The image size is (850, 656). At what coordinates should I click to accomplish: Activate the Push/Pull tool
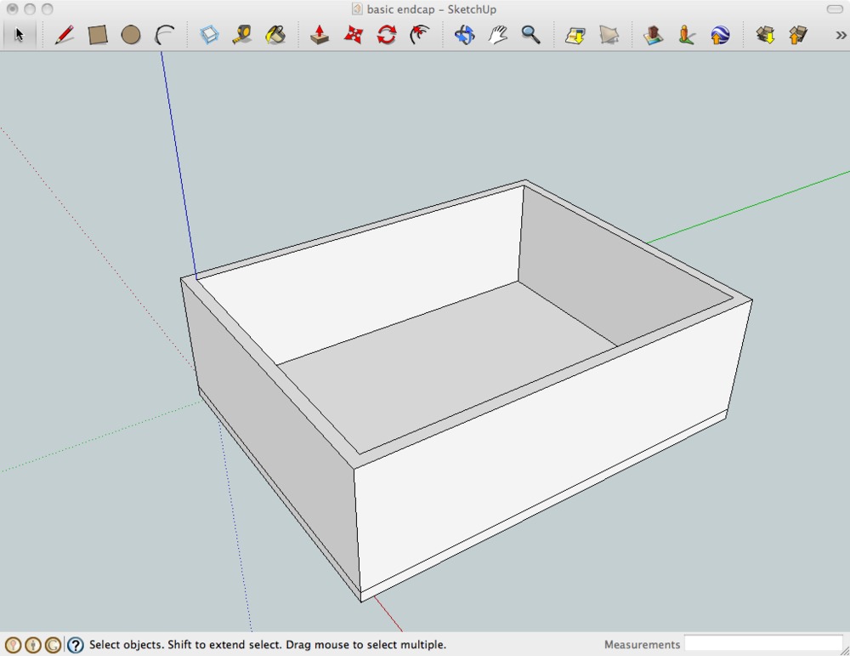(x=320, y=35)
